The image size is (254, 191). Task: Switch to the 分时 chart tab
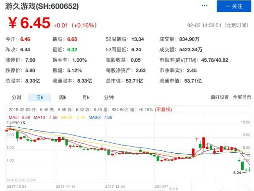pyautogui.click(x=17, y=97)
